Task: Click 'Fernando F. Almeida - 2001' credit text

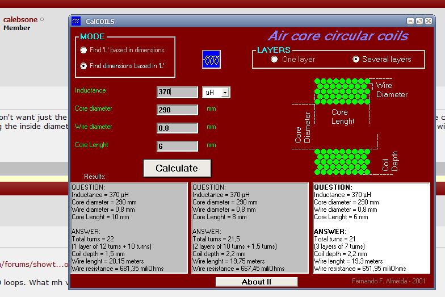Action: tap(388, 281)
